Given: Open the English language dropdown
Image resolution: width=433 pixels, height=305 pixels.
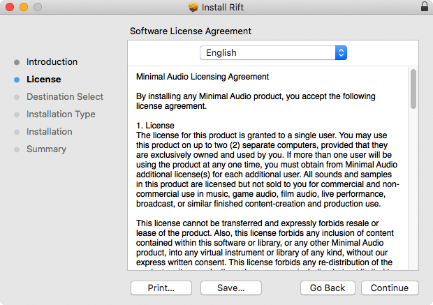Looking at the screenshot, I should click(x=272, y=52).
